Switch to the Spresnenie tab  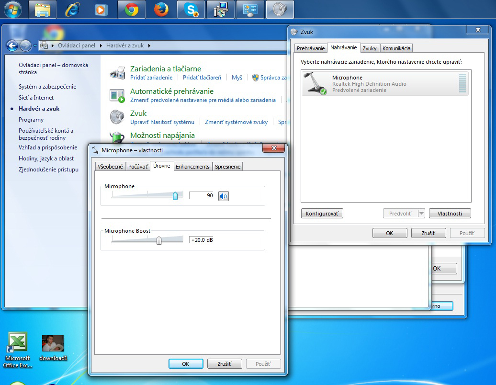pyautogui.click(x=228, y=167)
